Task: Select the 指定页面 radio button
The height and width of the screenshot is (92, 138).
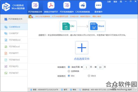Action: [x=69, y=67]
